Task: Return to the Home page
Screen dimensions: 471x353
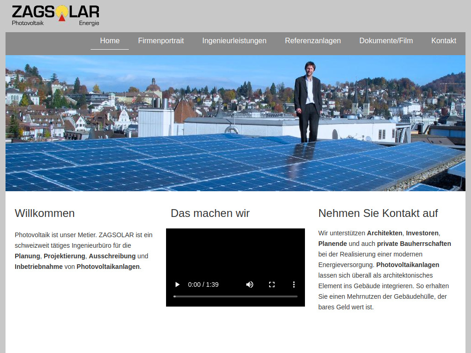Action: (x=109, y=40)
